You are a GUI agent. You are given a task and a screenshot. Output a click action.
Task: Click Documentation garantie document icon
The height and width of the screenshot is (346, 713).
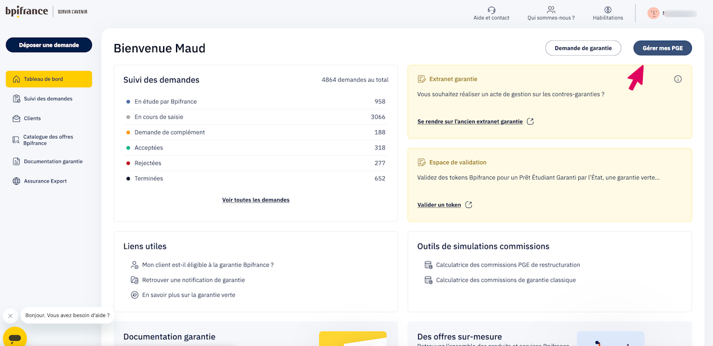click(x=16, y=161)
